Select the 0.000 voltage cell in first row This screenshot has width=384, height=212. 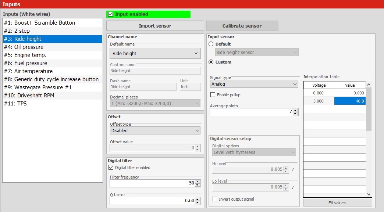click(319, 93)
